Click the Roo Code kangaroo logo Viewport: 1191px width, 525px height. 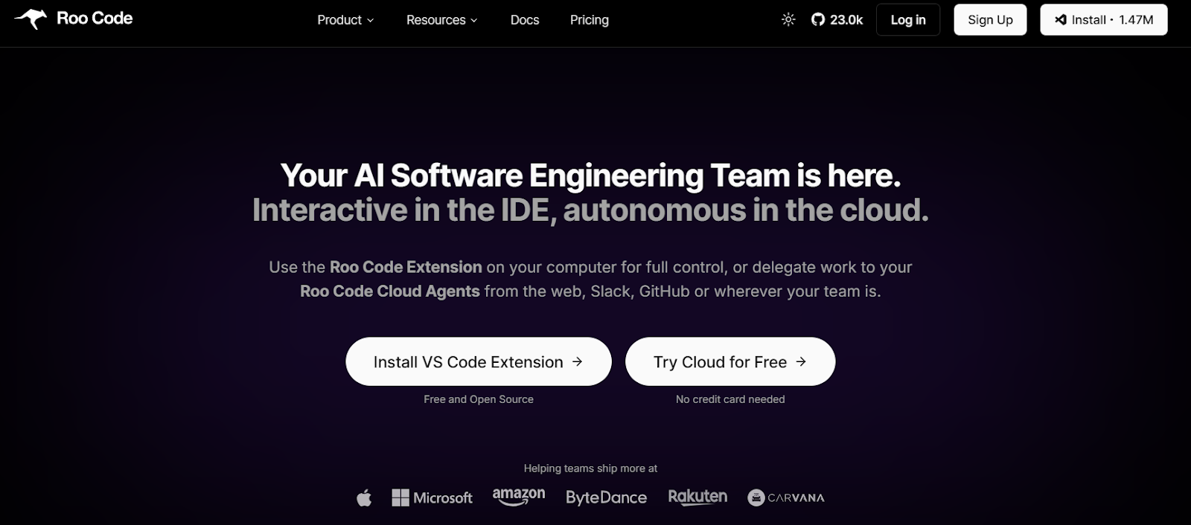point(31,18)
